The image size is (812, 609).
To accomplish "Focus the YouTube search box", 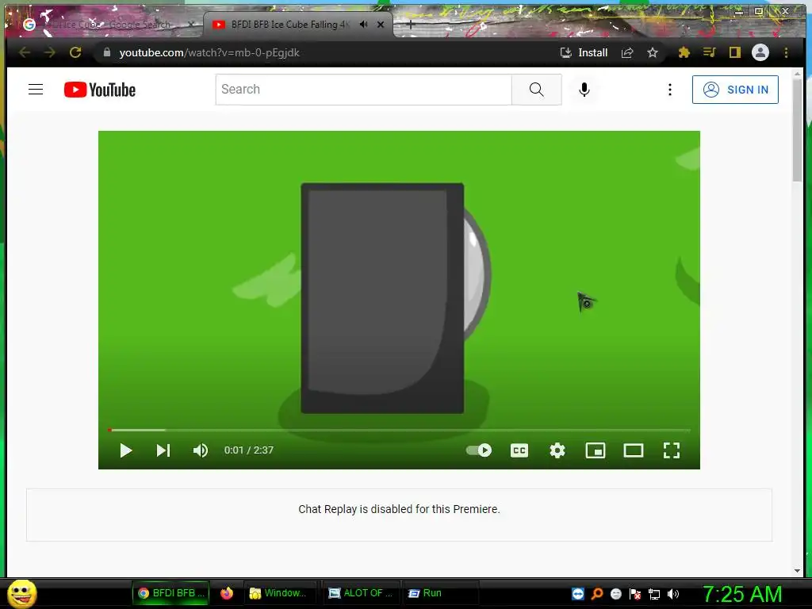I will point(363,90).
